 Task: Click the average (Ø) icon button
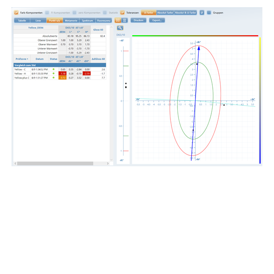pyautogui.click(x=202, y=13)
